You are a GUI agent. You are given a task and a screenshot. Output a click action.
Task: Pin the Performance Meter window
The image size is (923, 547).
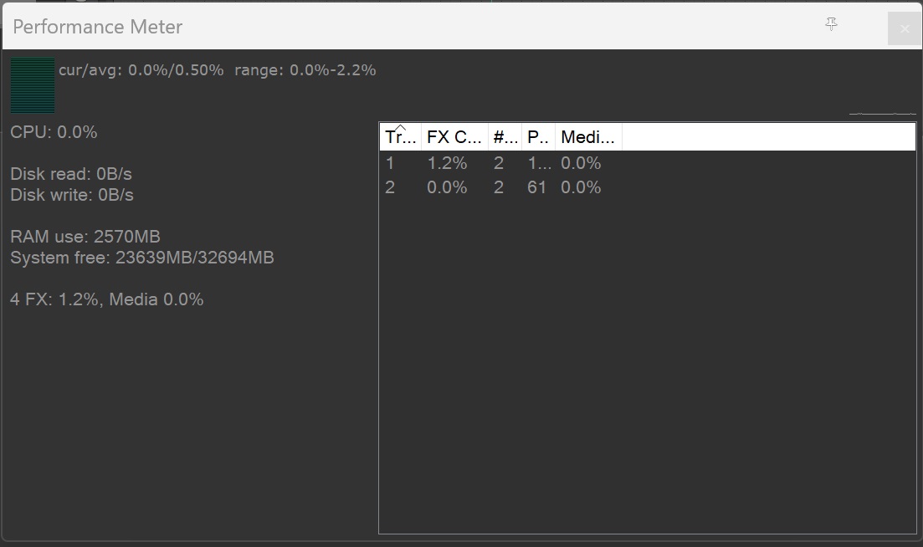coord(831,25)
